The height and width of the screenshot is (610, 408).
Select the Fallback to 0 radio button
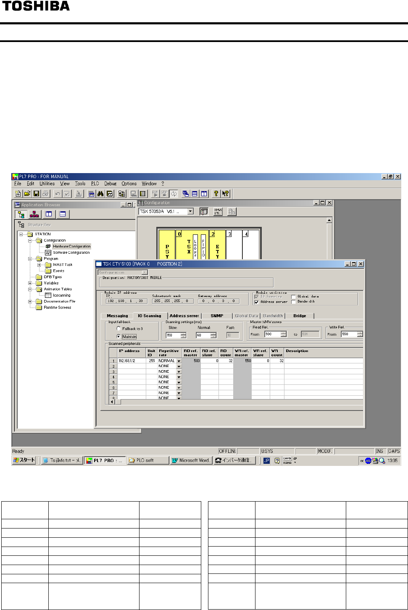click(119, 329)
